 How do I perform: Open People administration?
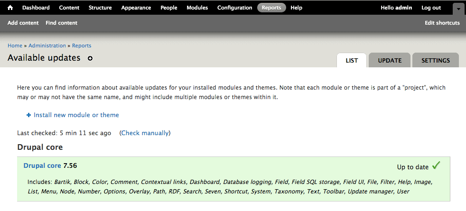pyautogui.click(x=169, y=8)
